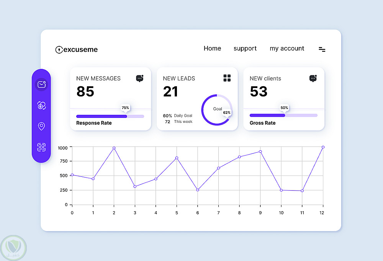Select the chart data point at x=9
This screenshot has width=383, height=261.
(260, 152)
